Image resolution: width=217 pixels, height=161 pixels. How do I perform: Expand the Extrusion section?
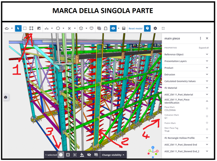(186, 74)
